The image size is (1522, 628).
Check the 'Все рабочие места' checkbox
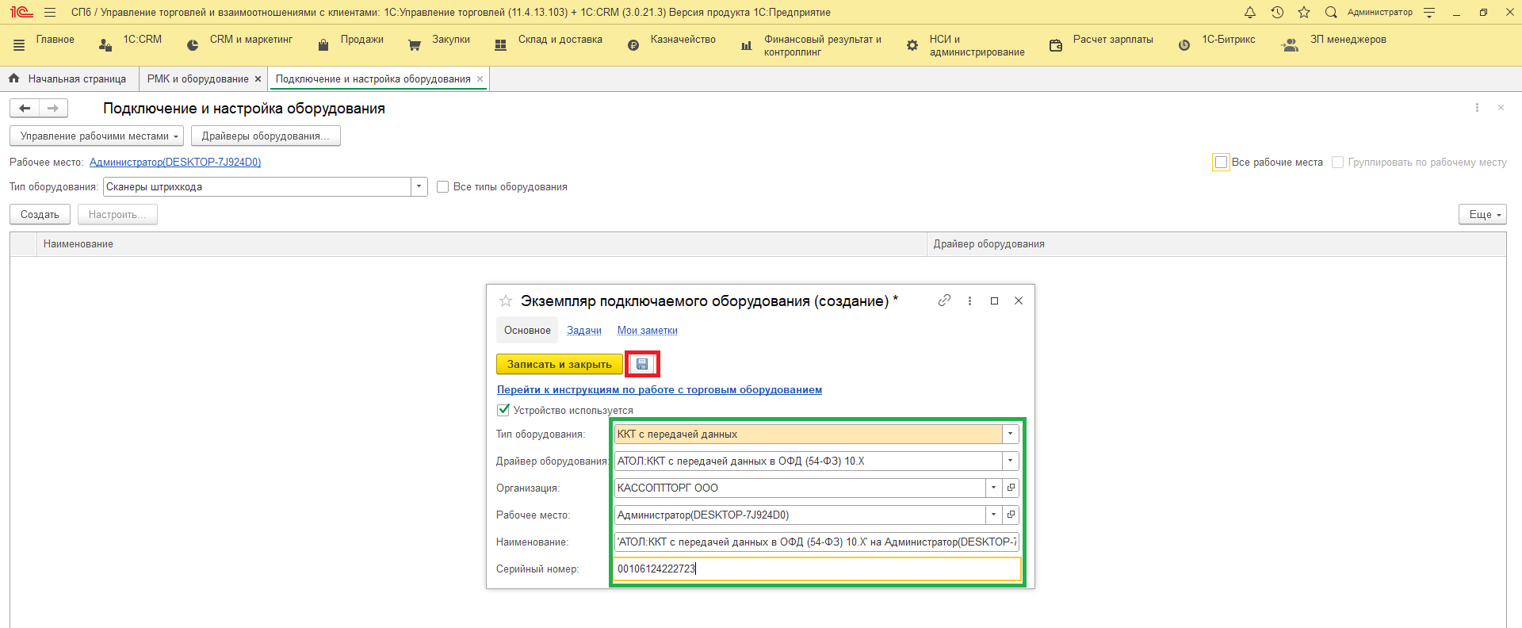[1221, 162]
